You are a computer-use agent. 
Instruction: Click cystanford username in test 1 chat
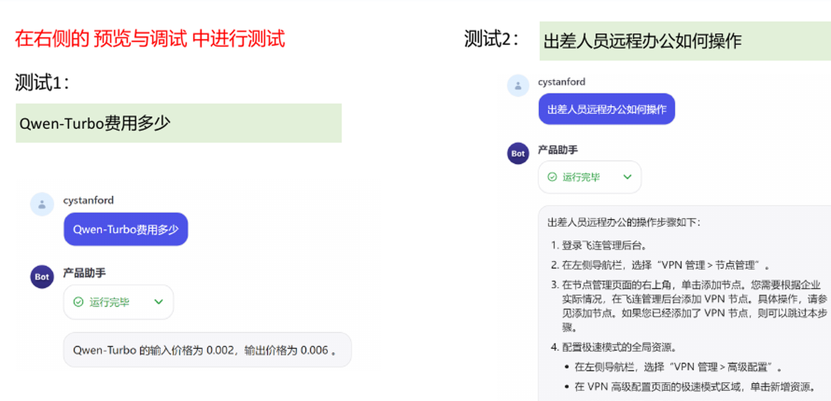(89, 200)
